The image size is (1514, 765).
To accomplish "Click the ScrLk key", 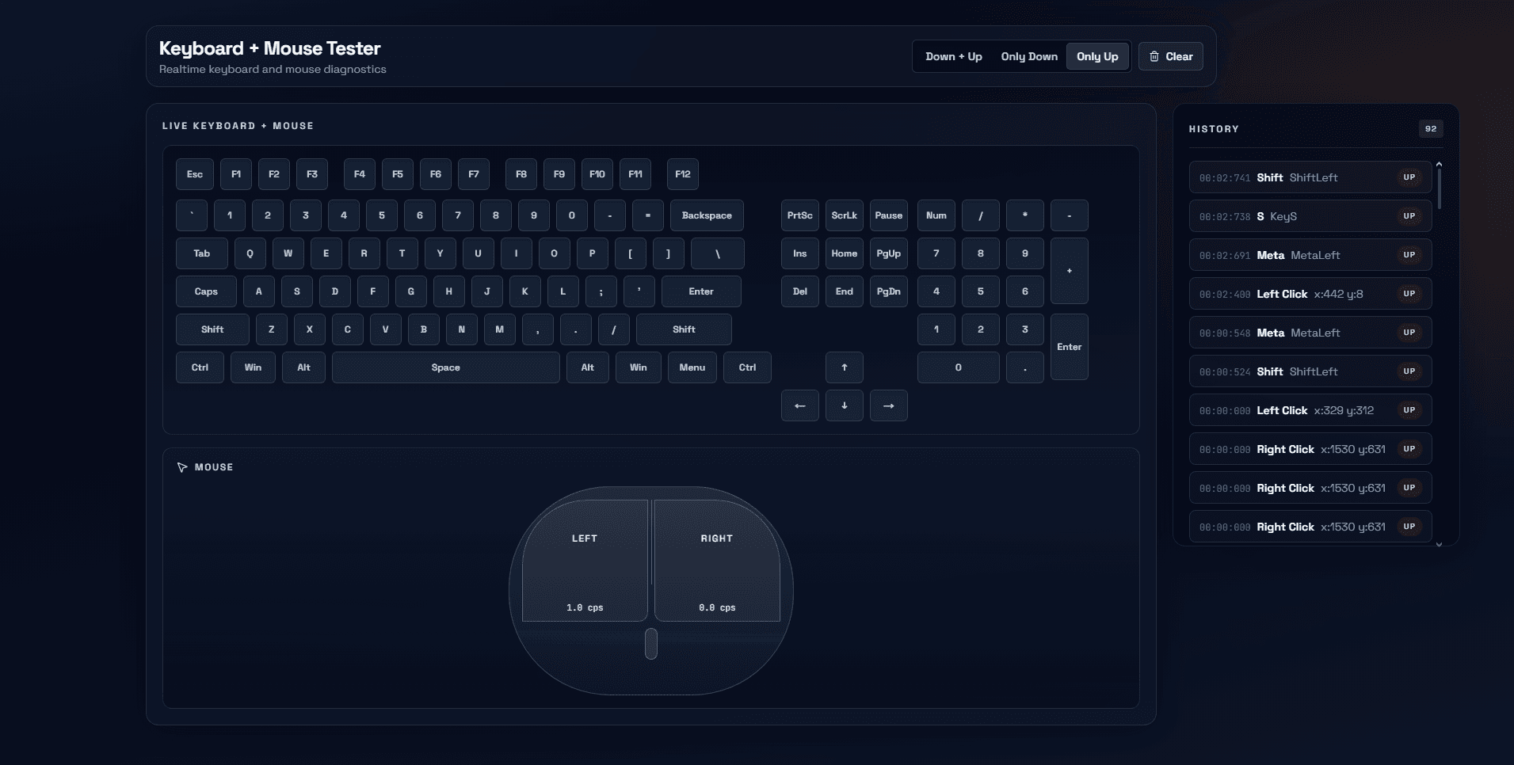I will 845,215.
